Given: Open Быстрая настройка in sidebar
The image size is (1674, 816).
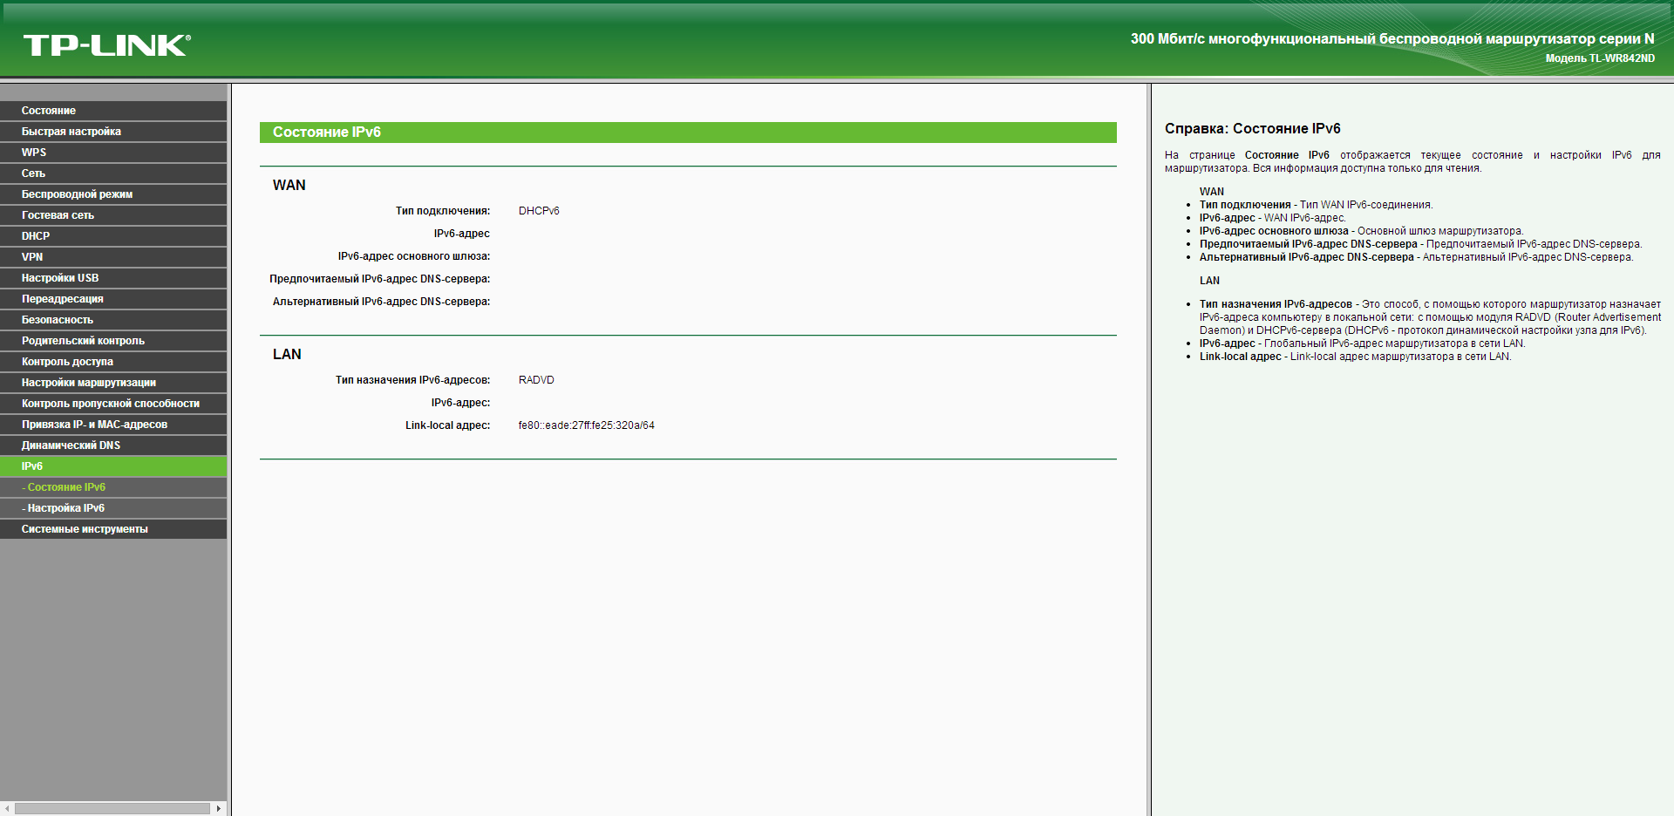Looking at the screenshot, I should pos(113,132).
